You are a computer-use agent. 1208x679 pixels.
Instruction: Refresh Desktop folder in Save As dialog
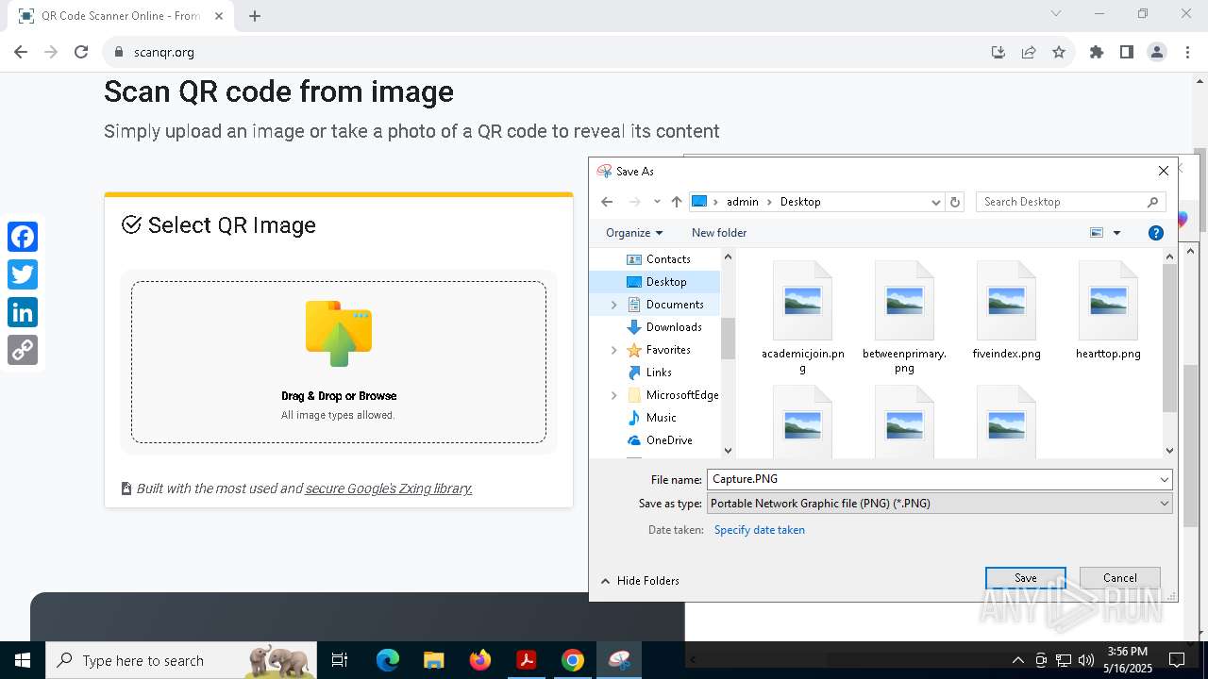955,202
